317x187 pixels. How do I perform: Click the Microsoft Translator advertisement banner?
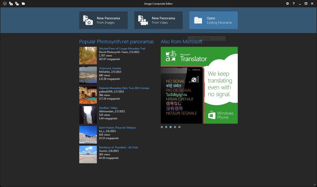[199, 85]
